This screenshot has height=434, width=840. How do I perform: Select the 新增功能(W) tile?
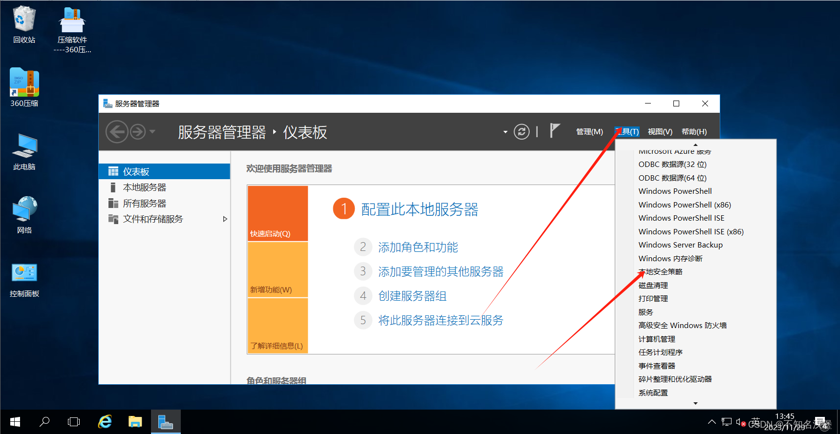tap(278, 269)
